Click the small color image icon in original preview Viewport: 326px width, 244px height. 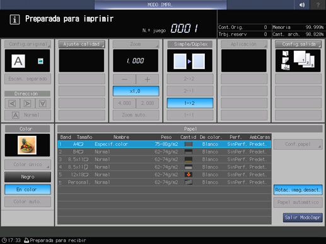pos(40,61)
